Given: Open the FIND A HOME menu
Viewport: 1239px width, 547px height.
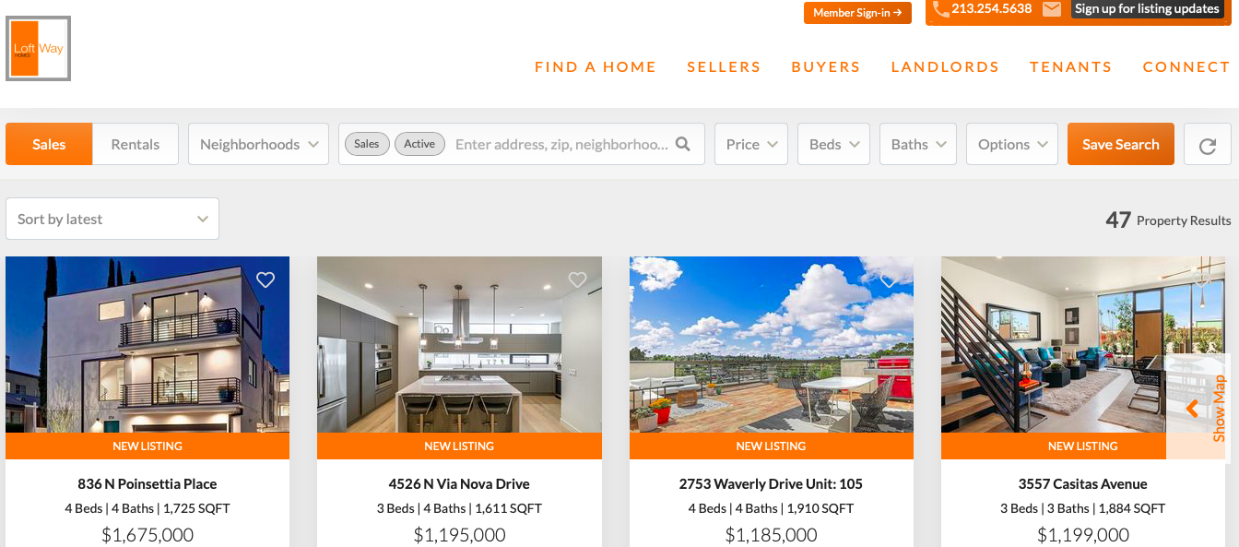Looking at the screenshot, I should click(x=596, y=66).
